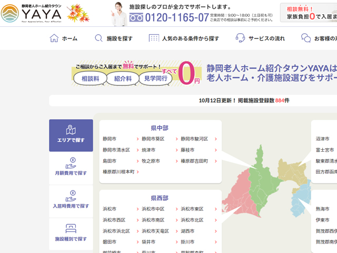Click the speech bubble icon for お客様の声
The width and height of the screenshot is (337, 253).
click(306, 38)
